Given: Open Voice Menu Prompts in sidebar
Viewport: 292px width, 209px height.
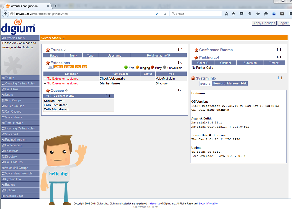Looking at the screenshot, I should pos(20,173).
